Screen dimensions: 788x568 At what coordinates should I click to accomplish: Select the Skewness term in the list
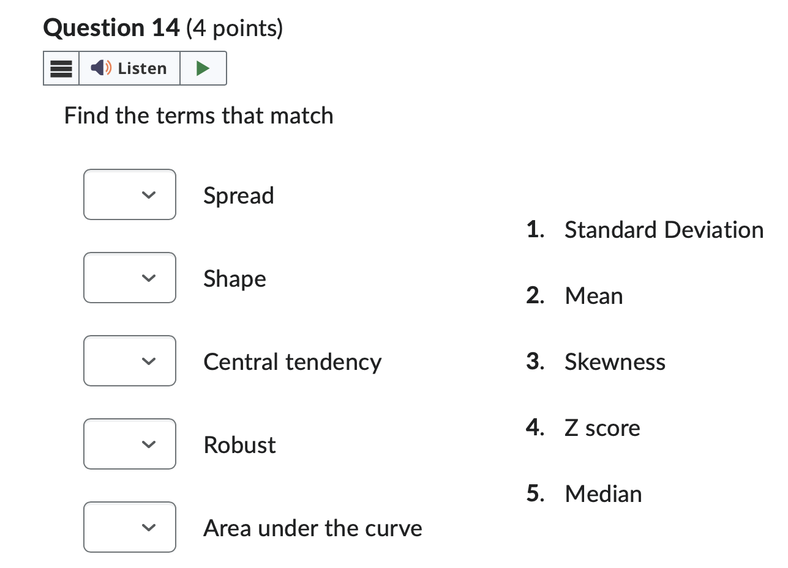(615, 361)
